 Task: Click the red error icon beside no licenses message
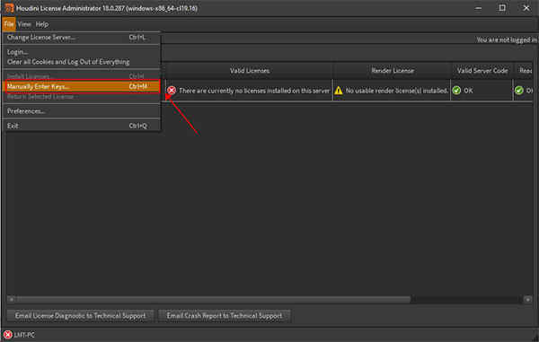pos(172,91)
